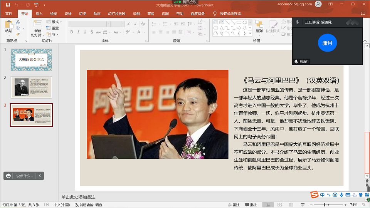Toggle the 备注 notes pane button

pos(234,205)
